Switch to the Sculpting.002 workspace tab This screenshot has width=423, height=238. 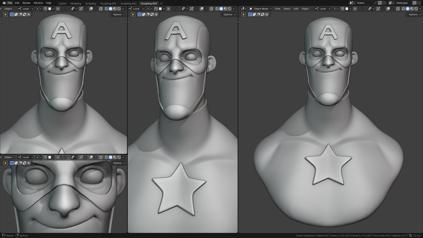click(129, 3)
